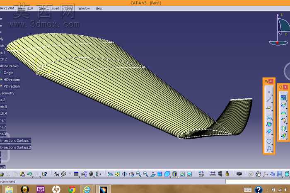Image resolution: width=290 pixels, height=193 pixels.
Task: Close the Wireframe floating toolbar
Action: pyautogui.click(x=271, y=81)
